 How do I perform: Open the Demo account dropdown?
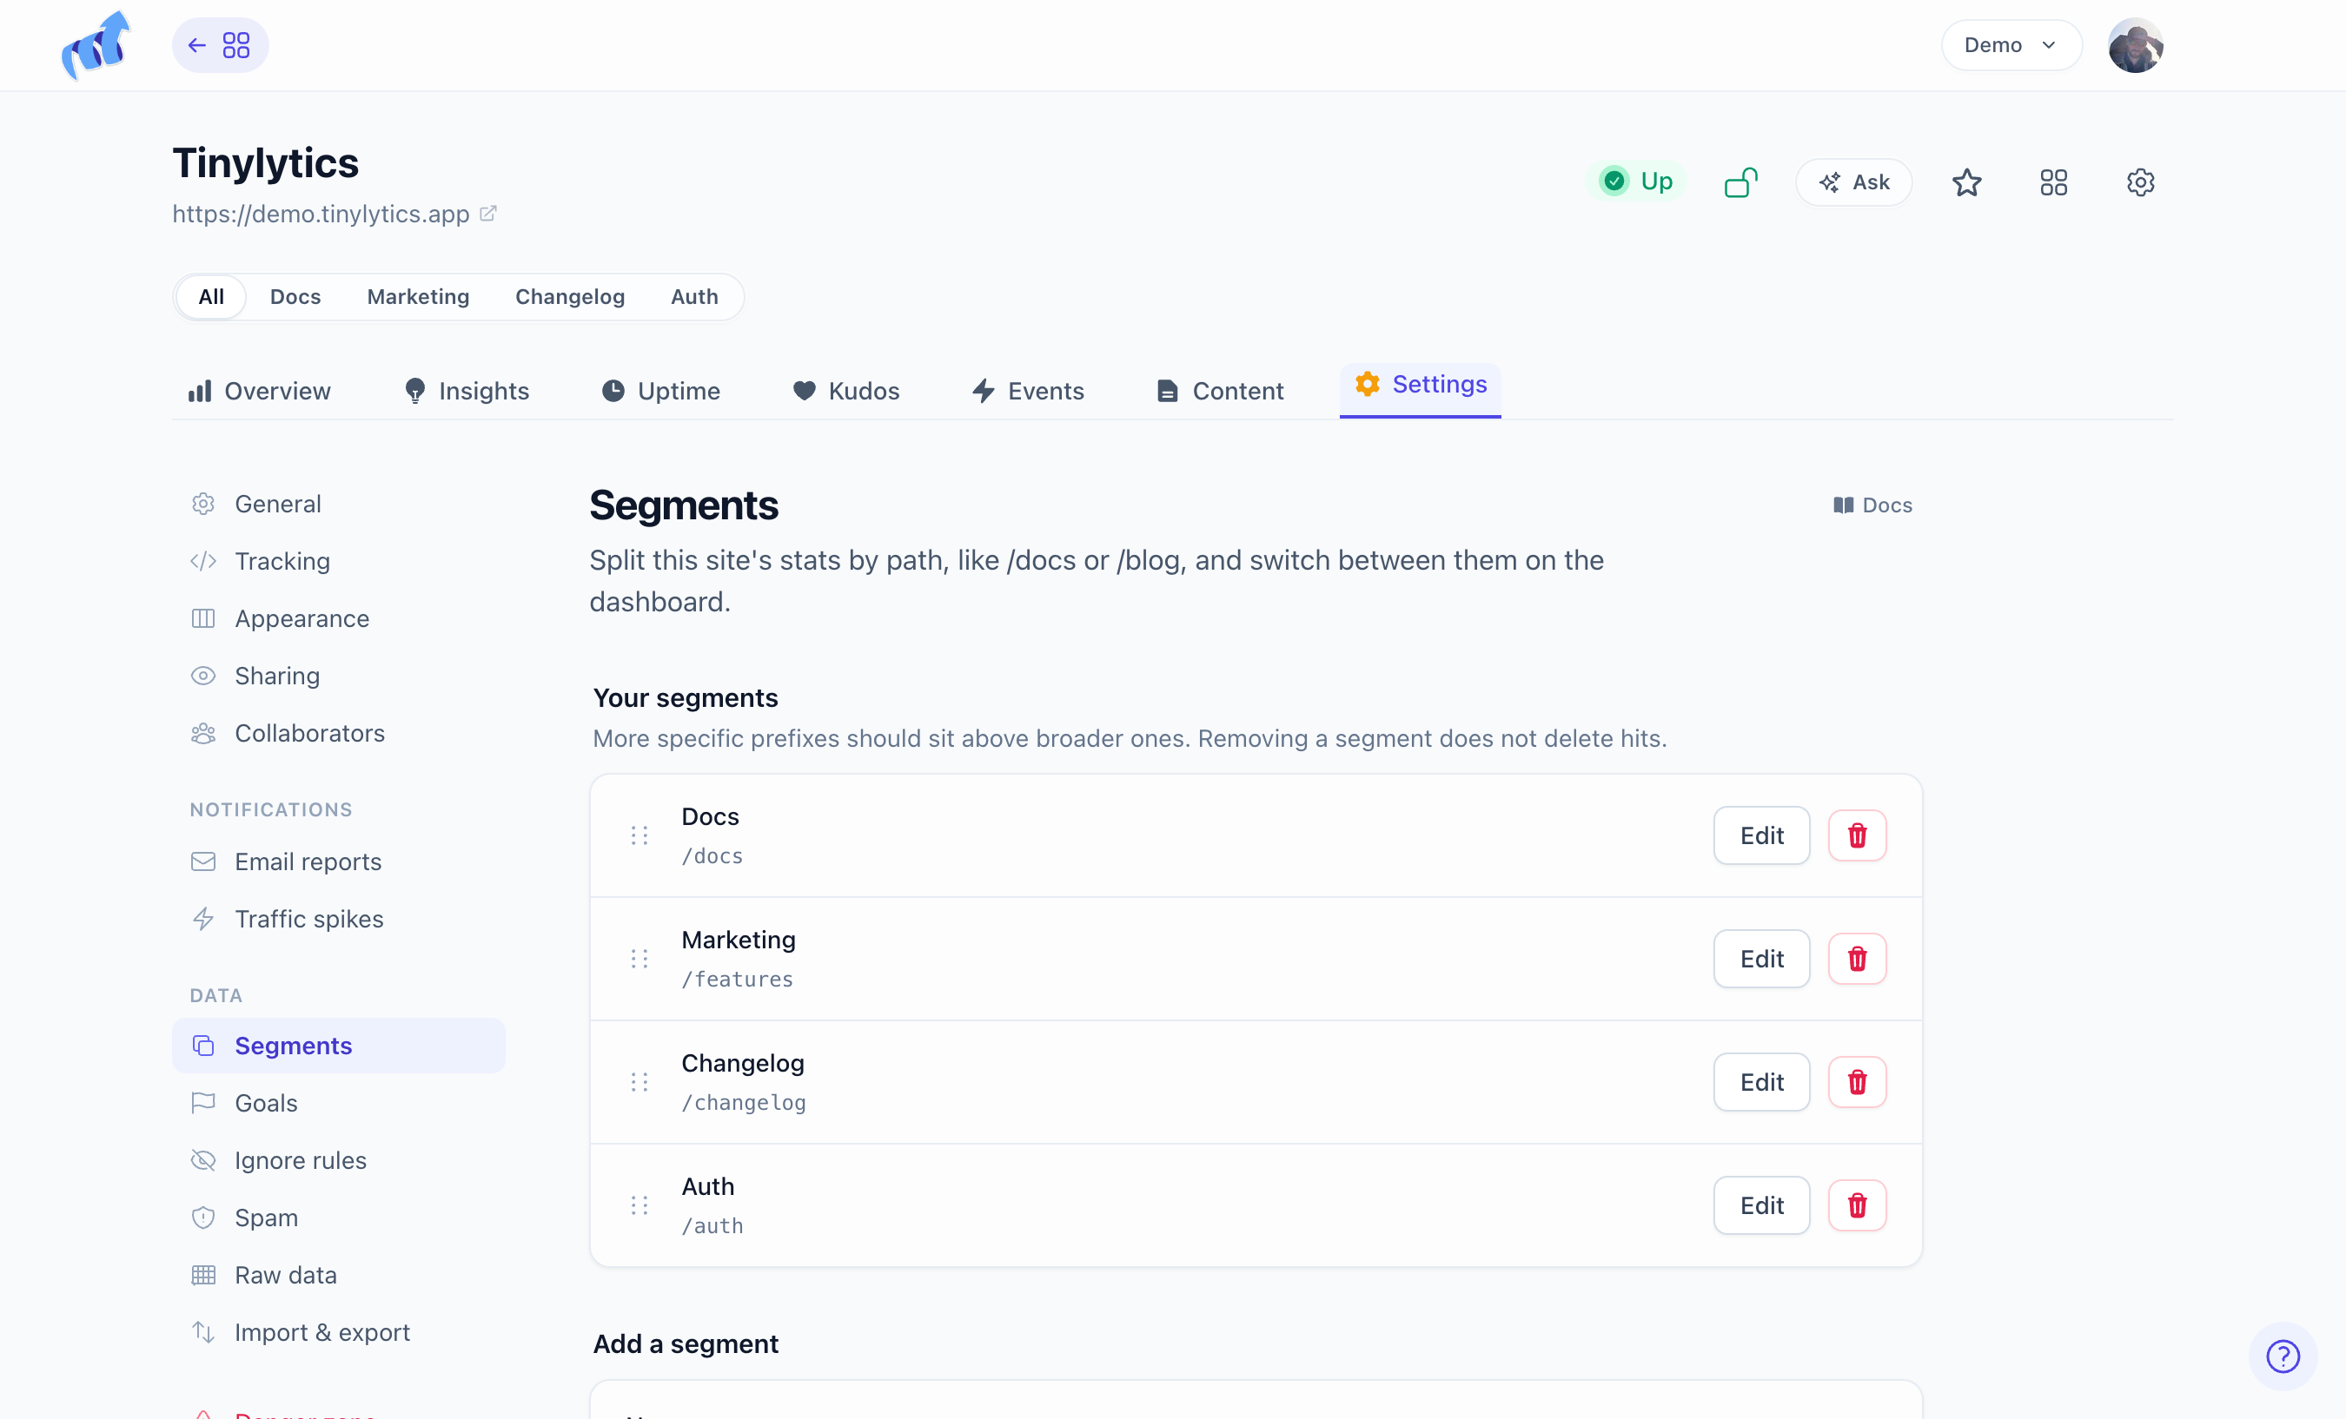coord(2011,45)
